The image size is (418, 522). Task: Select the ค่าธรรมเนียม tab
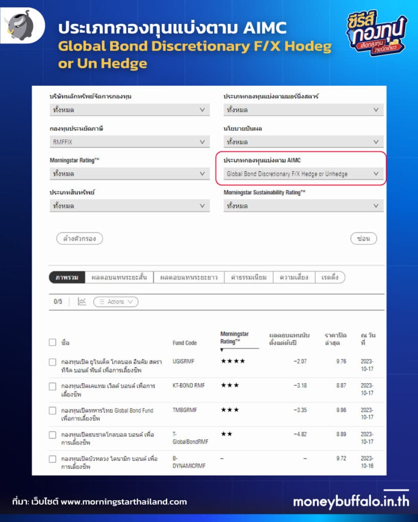pyautogui.click(x=249, y=278)
